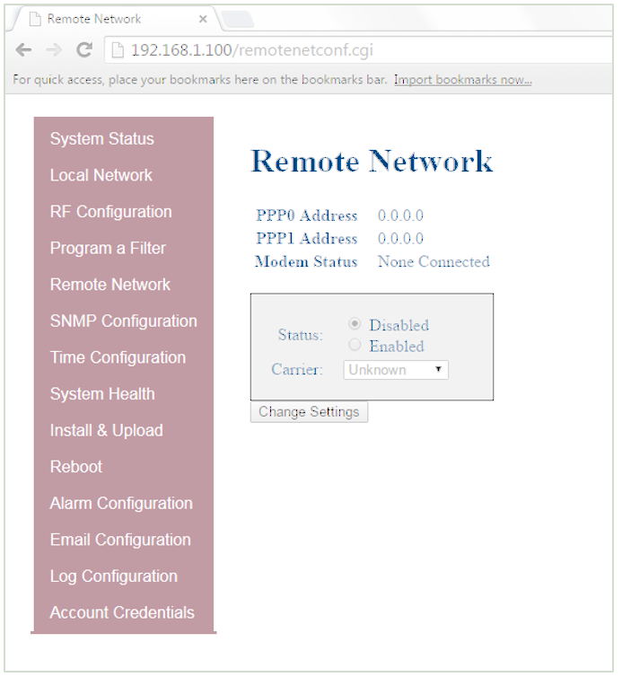Go to Log Configuration

(x=113, y=576)
